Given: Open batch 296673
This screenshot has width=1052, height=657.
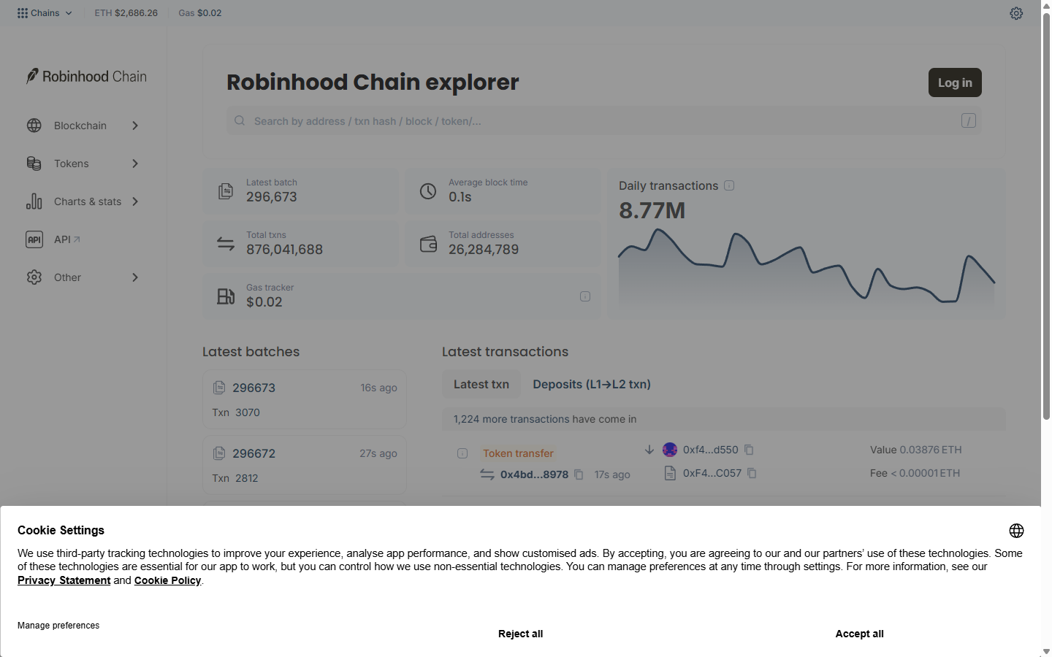Looking at the screenshot, I should click(254, 388).
